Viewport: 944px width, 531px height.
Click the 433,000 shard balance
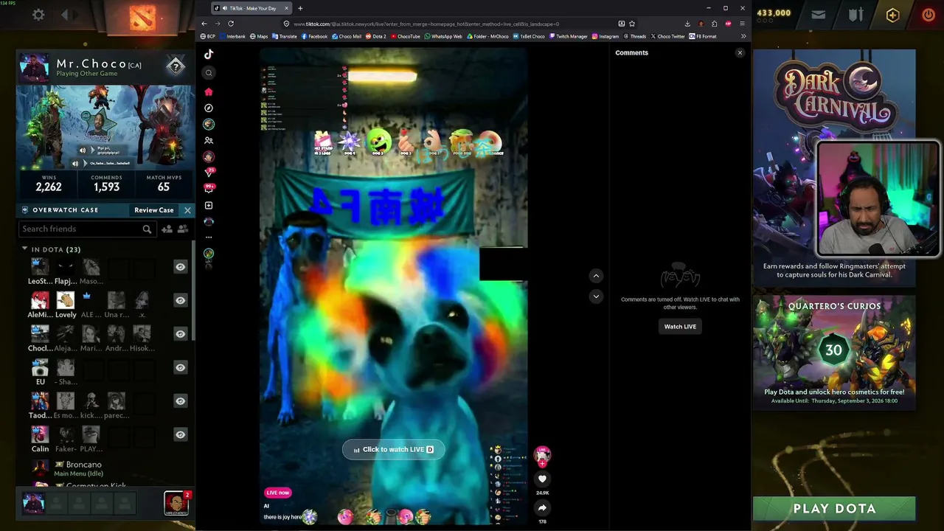pos(773,13)
